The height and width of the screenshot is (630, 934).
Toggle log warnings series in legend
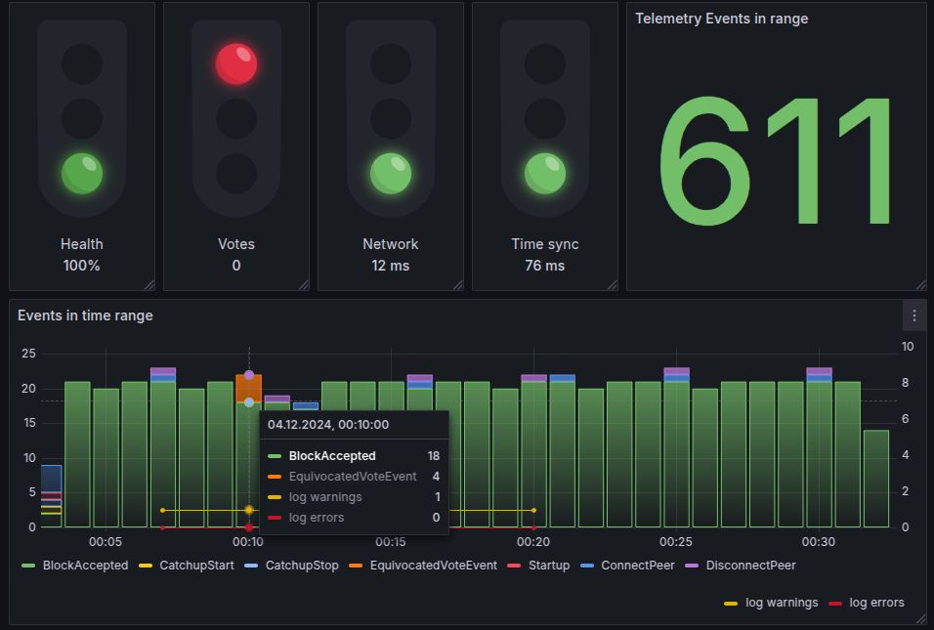click(x=771, y=603)
